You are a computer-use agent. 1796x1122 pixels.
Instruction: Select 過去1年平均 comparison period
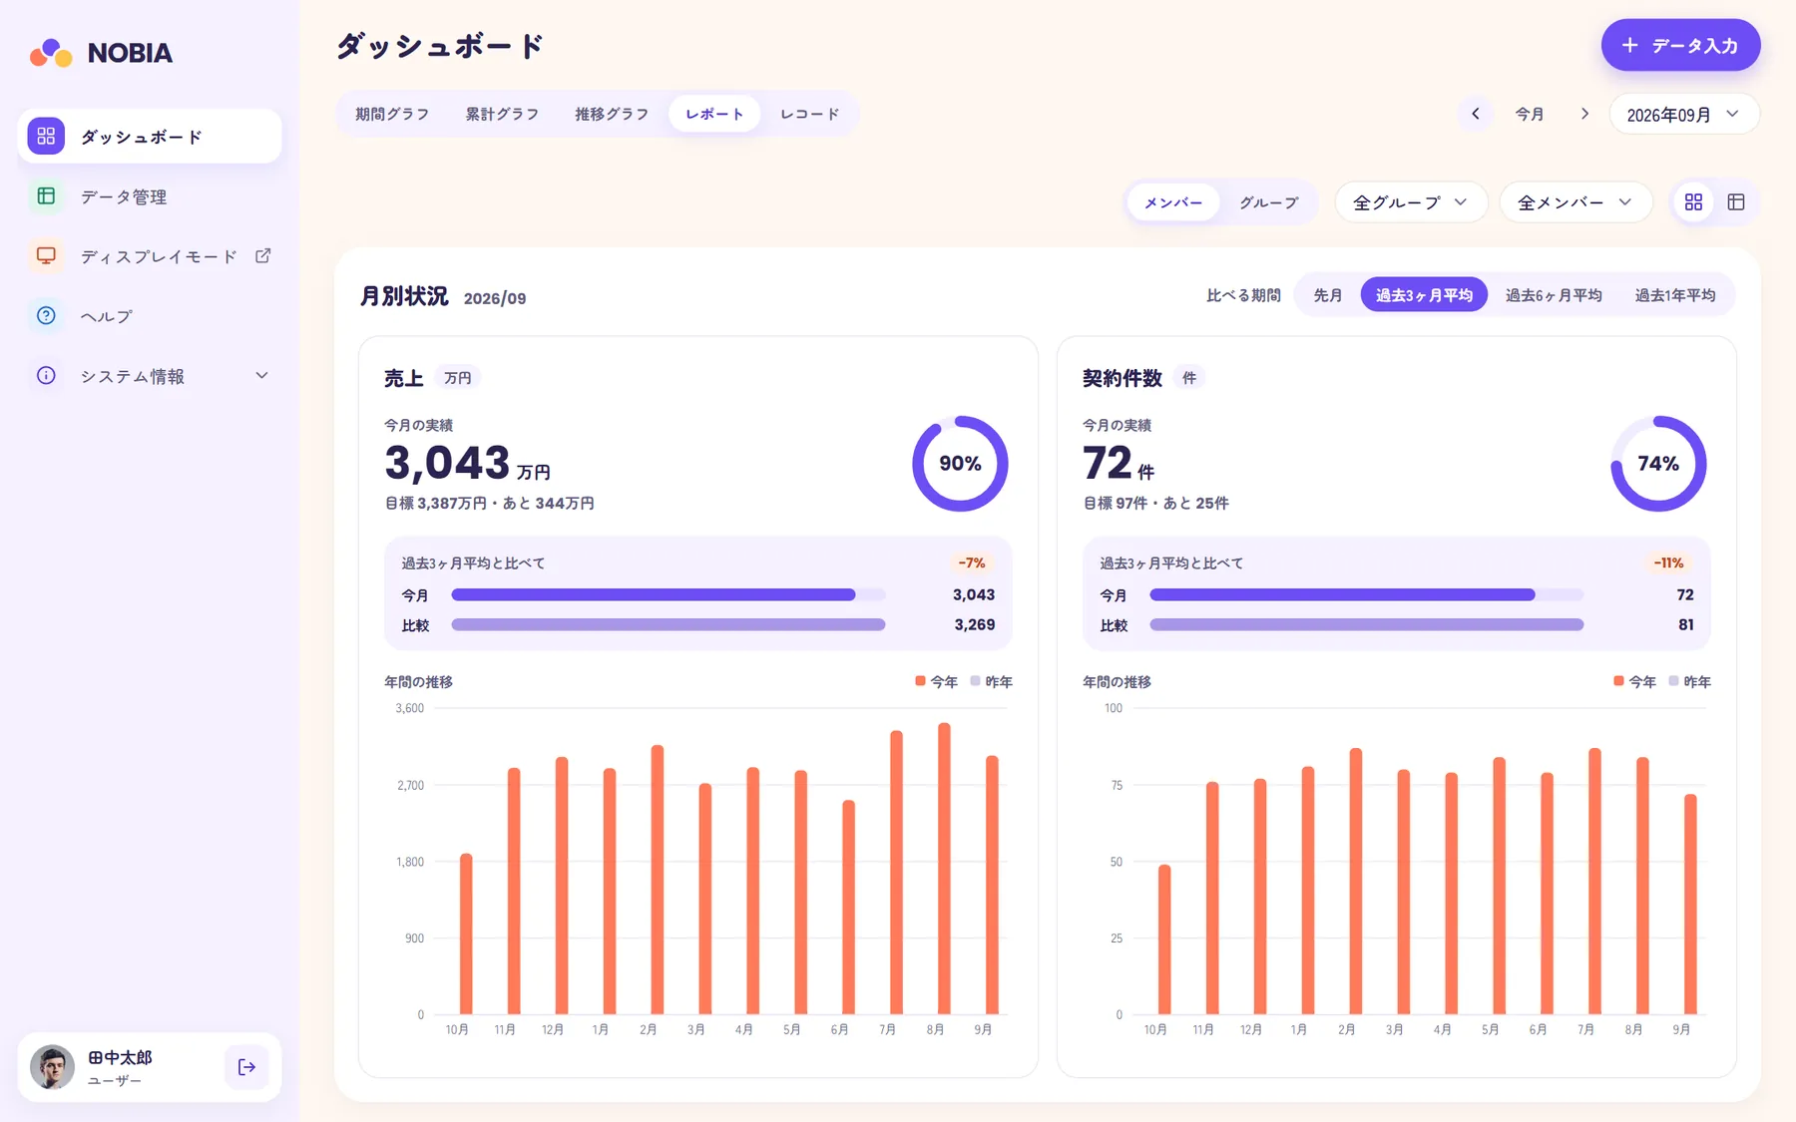(1675, 295)
